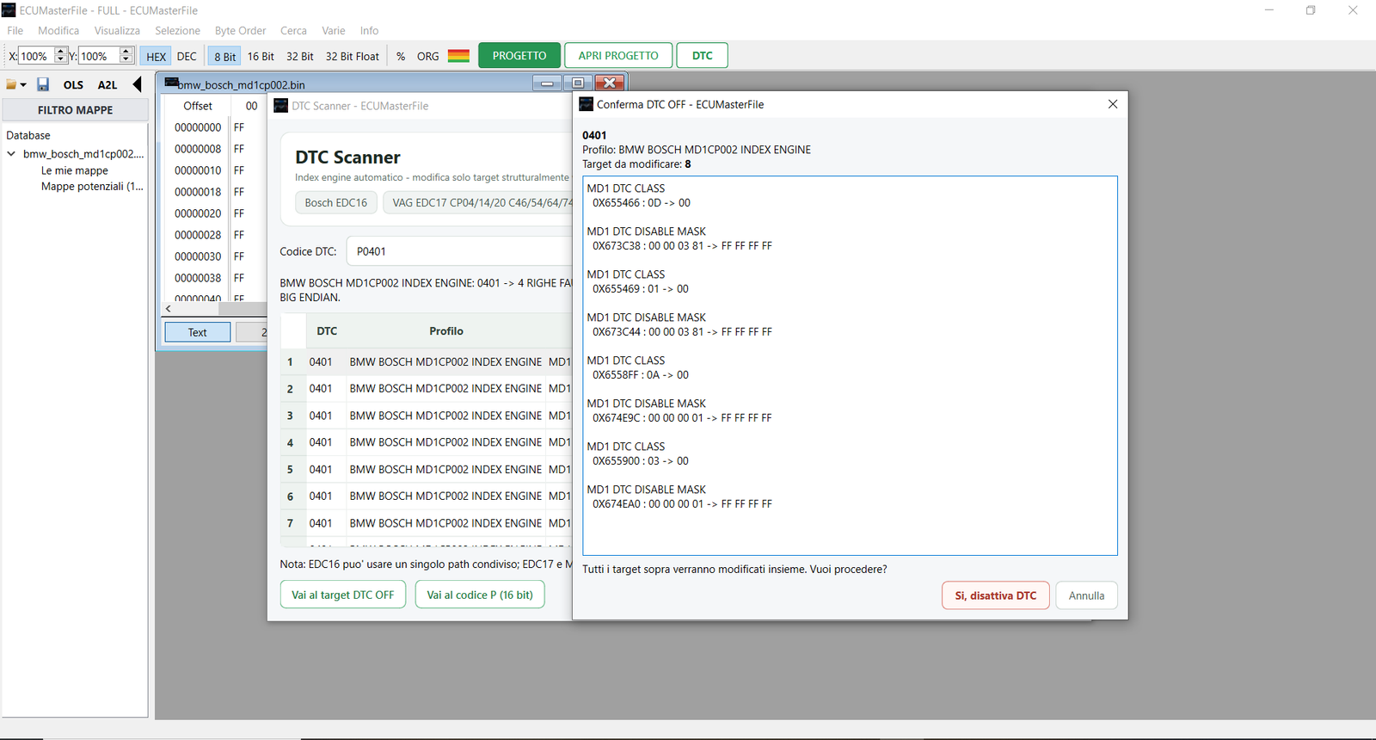Click the ECUMasterFile app icon in title bar

click(x=9, y=10)
